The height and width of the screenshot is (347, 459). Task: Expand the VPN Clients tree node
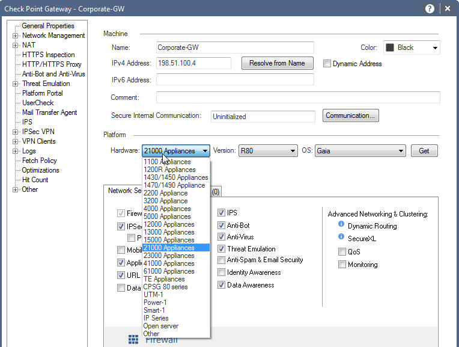(15, 141)
